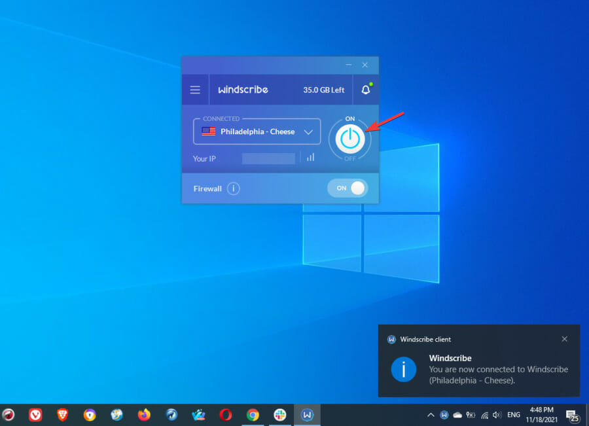Open Slack from the taskbar
The image size is (589, 426).
[x=279, y=414]
